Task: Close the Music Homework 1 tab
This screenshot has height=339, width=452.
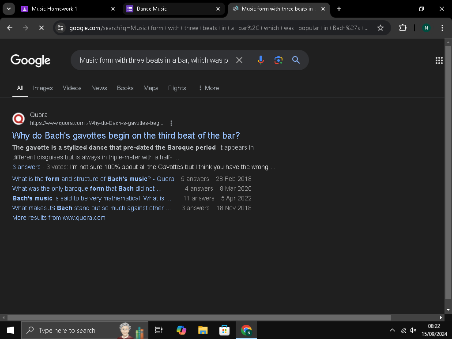Action: [x=113, y=9]
